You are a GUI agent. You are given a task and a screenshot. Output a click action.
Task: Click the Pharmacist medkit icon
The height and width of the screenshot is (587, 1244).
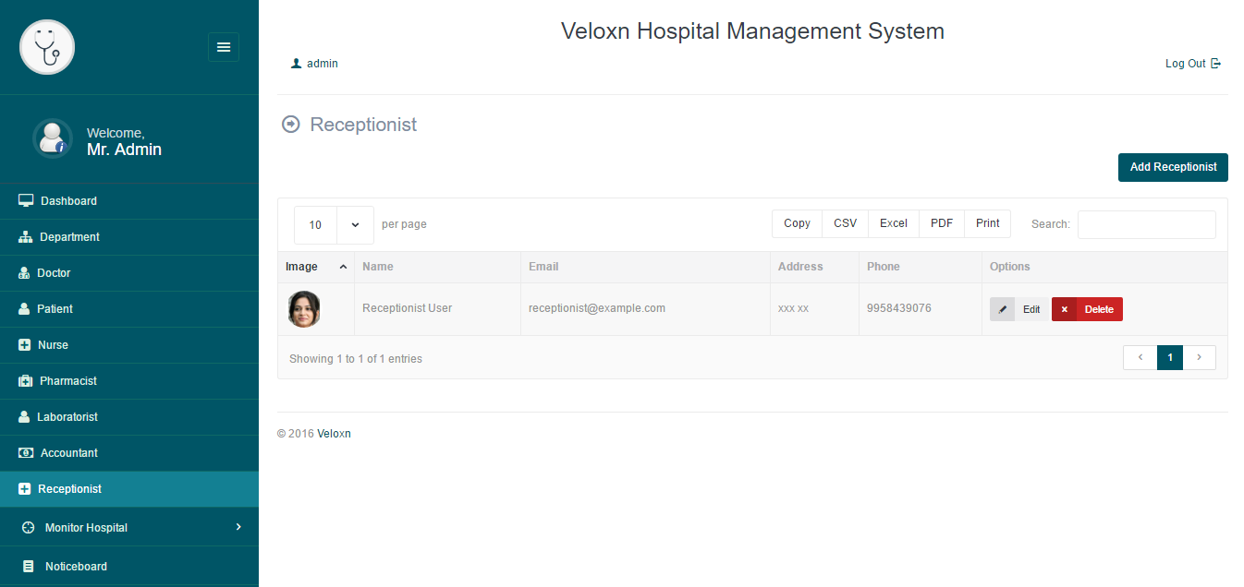pyautogui.click(x=26, y=381)
